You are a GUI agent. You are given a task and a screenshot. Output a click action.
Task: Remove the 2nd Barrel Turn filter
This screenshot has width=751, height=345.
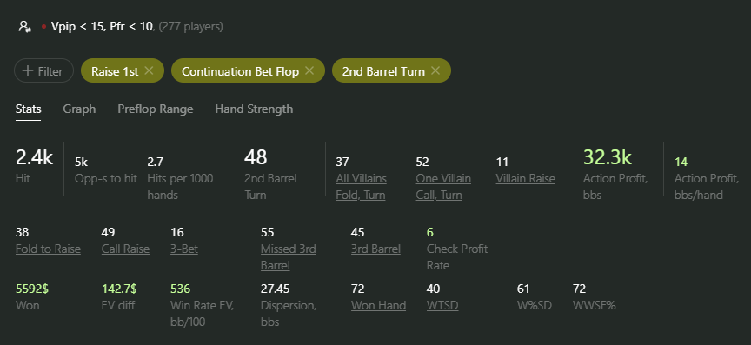click(435, 71)
